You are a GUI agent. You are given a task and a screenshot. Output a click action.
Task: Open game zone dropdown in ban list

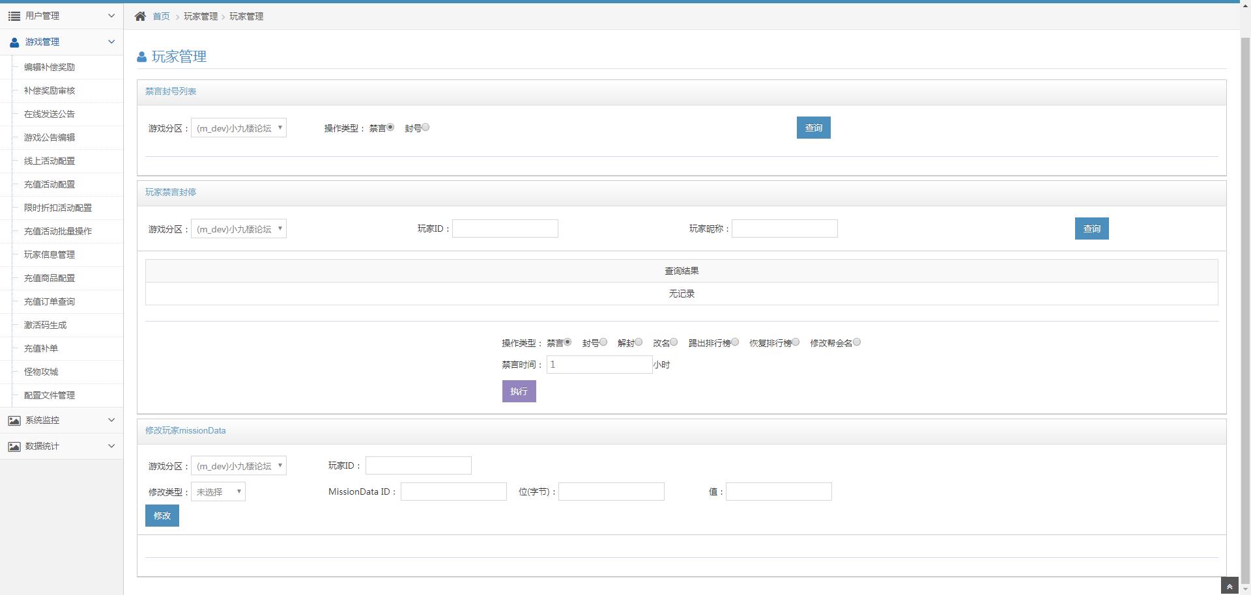[x=238, y=128]
